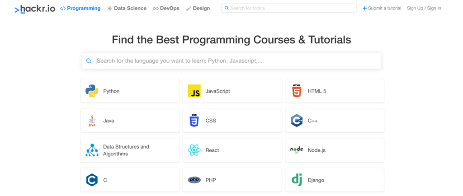Click the DevOps infinity icon in the navbar

coord(156,9)
